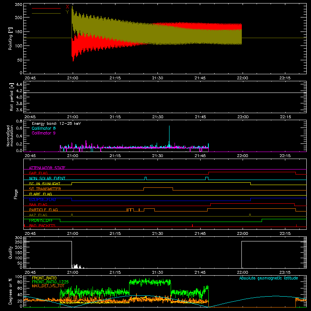Click 22:15 time label under Pointing plot

coord(285,78)
